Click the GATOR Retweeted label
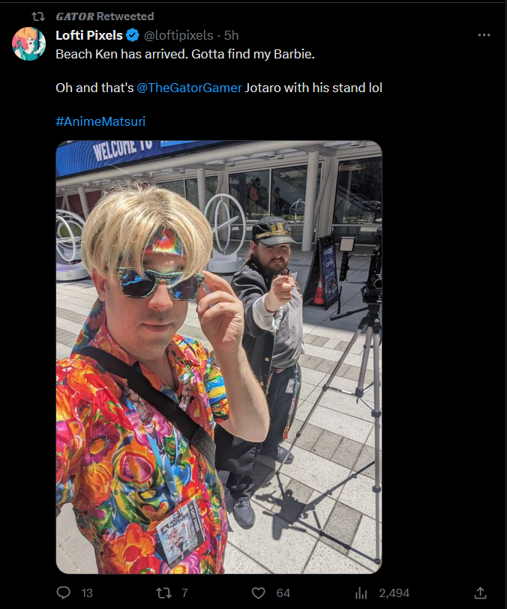 [x=105, y=16]
